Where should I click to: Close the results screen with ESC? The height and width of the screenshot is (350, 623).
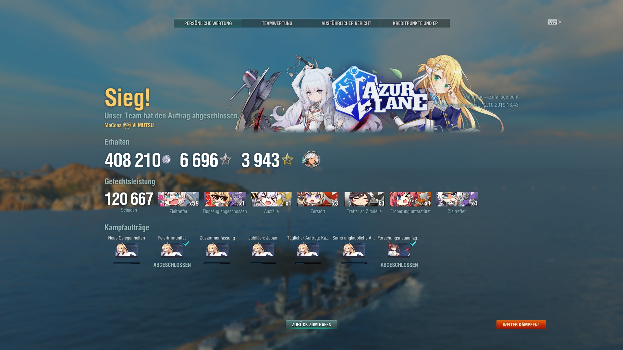pos(555,22)
